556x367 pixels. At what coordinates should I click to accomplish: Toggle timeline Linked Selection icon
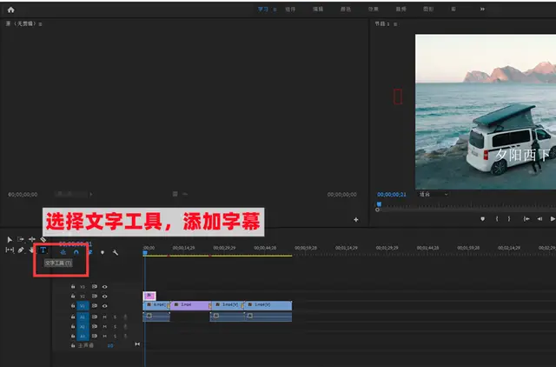[x=90, y=252]
